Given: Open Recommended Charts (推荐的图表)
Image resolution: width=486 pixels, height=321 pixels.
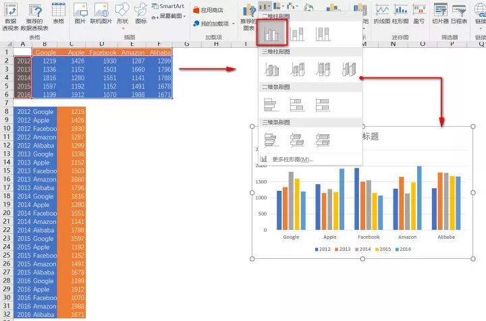Looking at the screenshot, I should pos(248,17).
